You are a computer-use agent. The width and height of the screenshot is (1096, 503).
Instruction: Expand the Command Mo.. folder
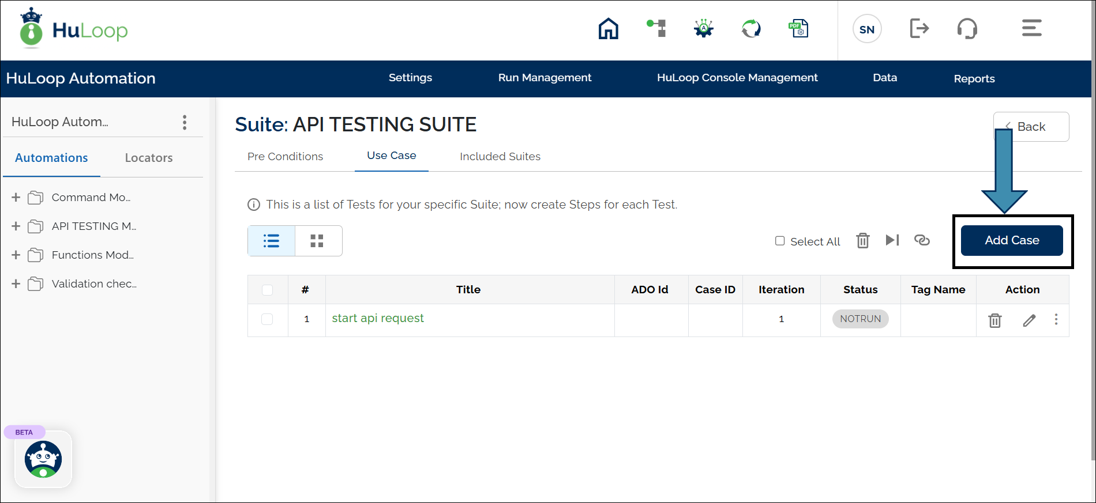16,198
